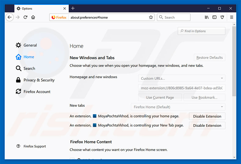Disable extension controlling your home page
The width and height of the screenshot is (241, 164).
207,116
